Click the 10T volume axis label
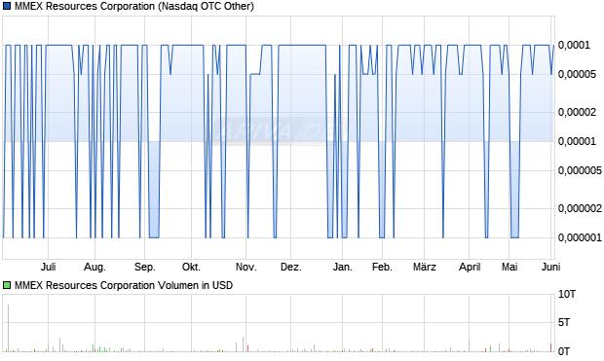 [x=567, y=295]
